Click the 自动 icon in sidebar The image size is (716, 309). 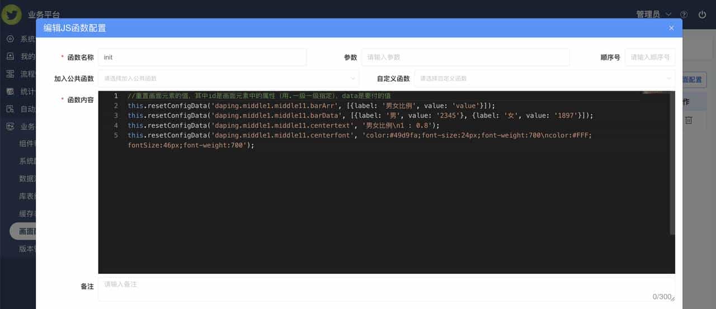click(10, 109)
